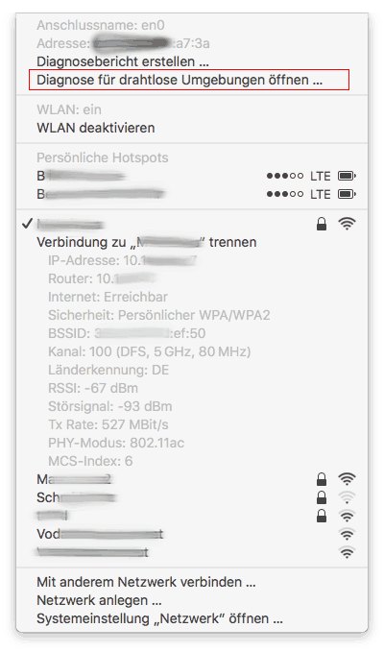Click lock icon next to 'Sch' network

(322, 497)
